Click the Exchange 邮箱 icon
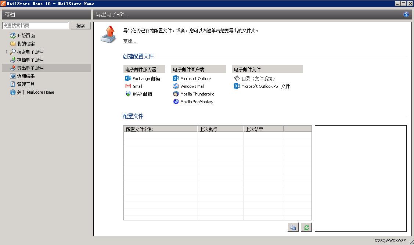 point(128,78)
